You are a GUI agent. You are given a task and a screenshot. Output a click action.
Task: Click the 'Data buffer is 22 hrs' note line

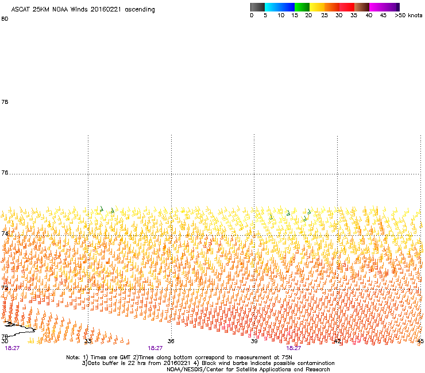click(208, 363)
